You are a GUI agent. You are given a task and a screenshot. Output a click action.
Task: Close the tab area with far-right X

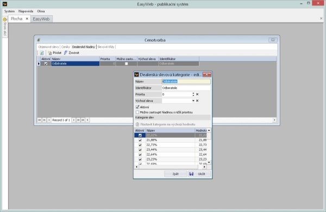point(321,18)
